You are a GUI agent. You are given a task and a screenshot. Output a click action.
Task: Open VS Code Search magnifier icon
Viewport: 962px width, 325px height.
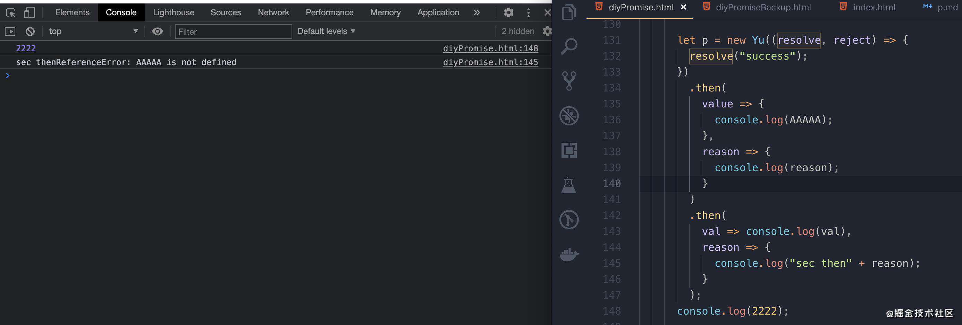click(569, 46)
